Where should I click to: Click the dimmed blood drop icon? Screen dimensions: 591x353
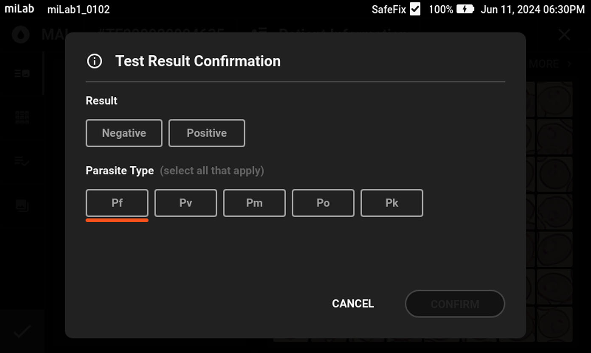click(20, 34)
